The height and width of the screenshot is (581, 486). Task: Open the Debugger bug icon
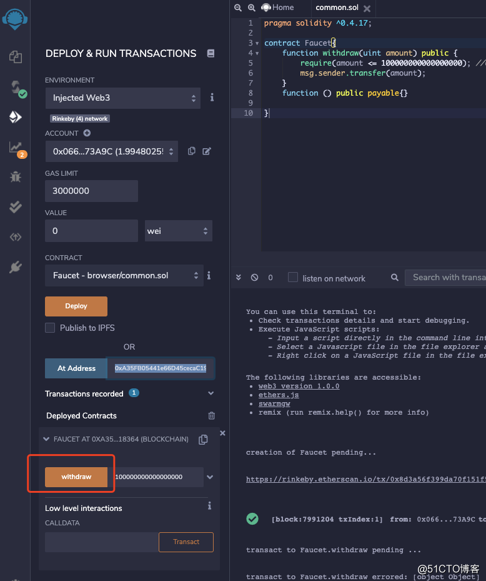point(15,177)
